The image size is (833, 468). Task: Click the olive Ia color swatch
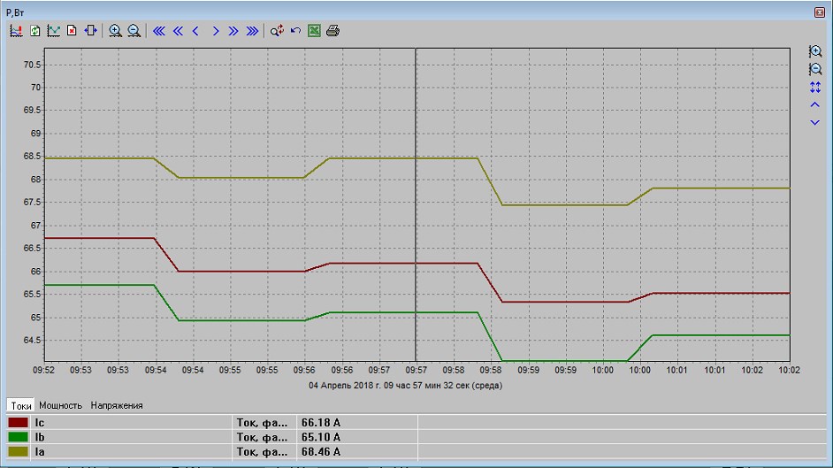[x=18, y=451]
